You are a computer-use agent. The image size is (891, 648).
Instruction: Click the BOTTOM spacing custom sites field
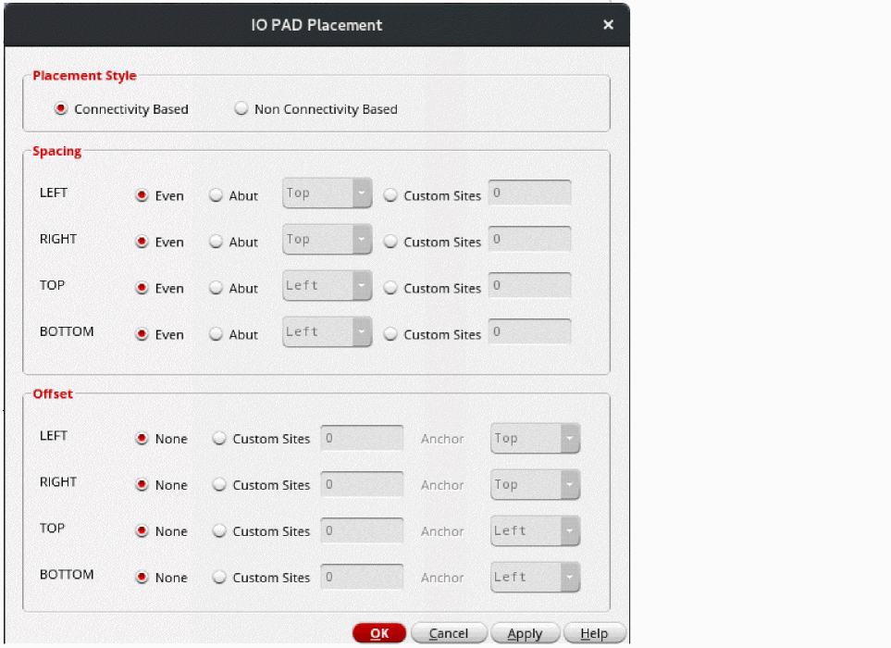tap(529, 331)
